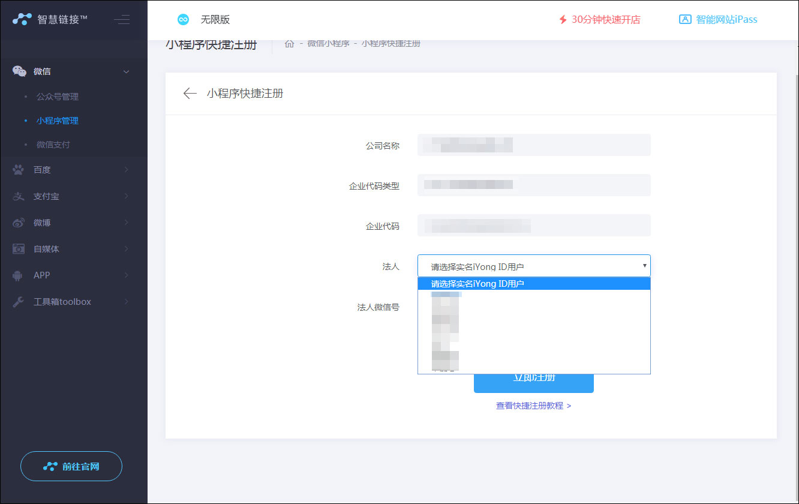The height and width of the screenshot is (504, 799).
Task: Open 小程序管理 in sidebar
Action: [x=58, y=121]
